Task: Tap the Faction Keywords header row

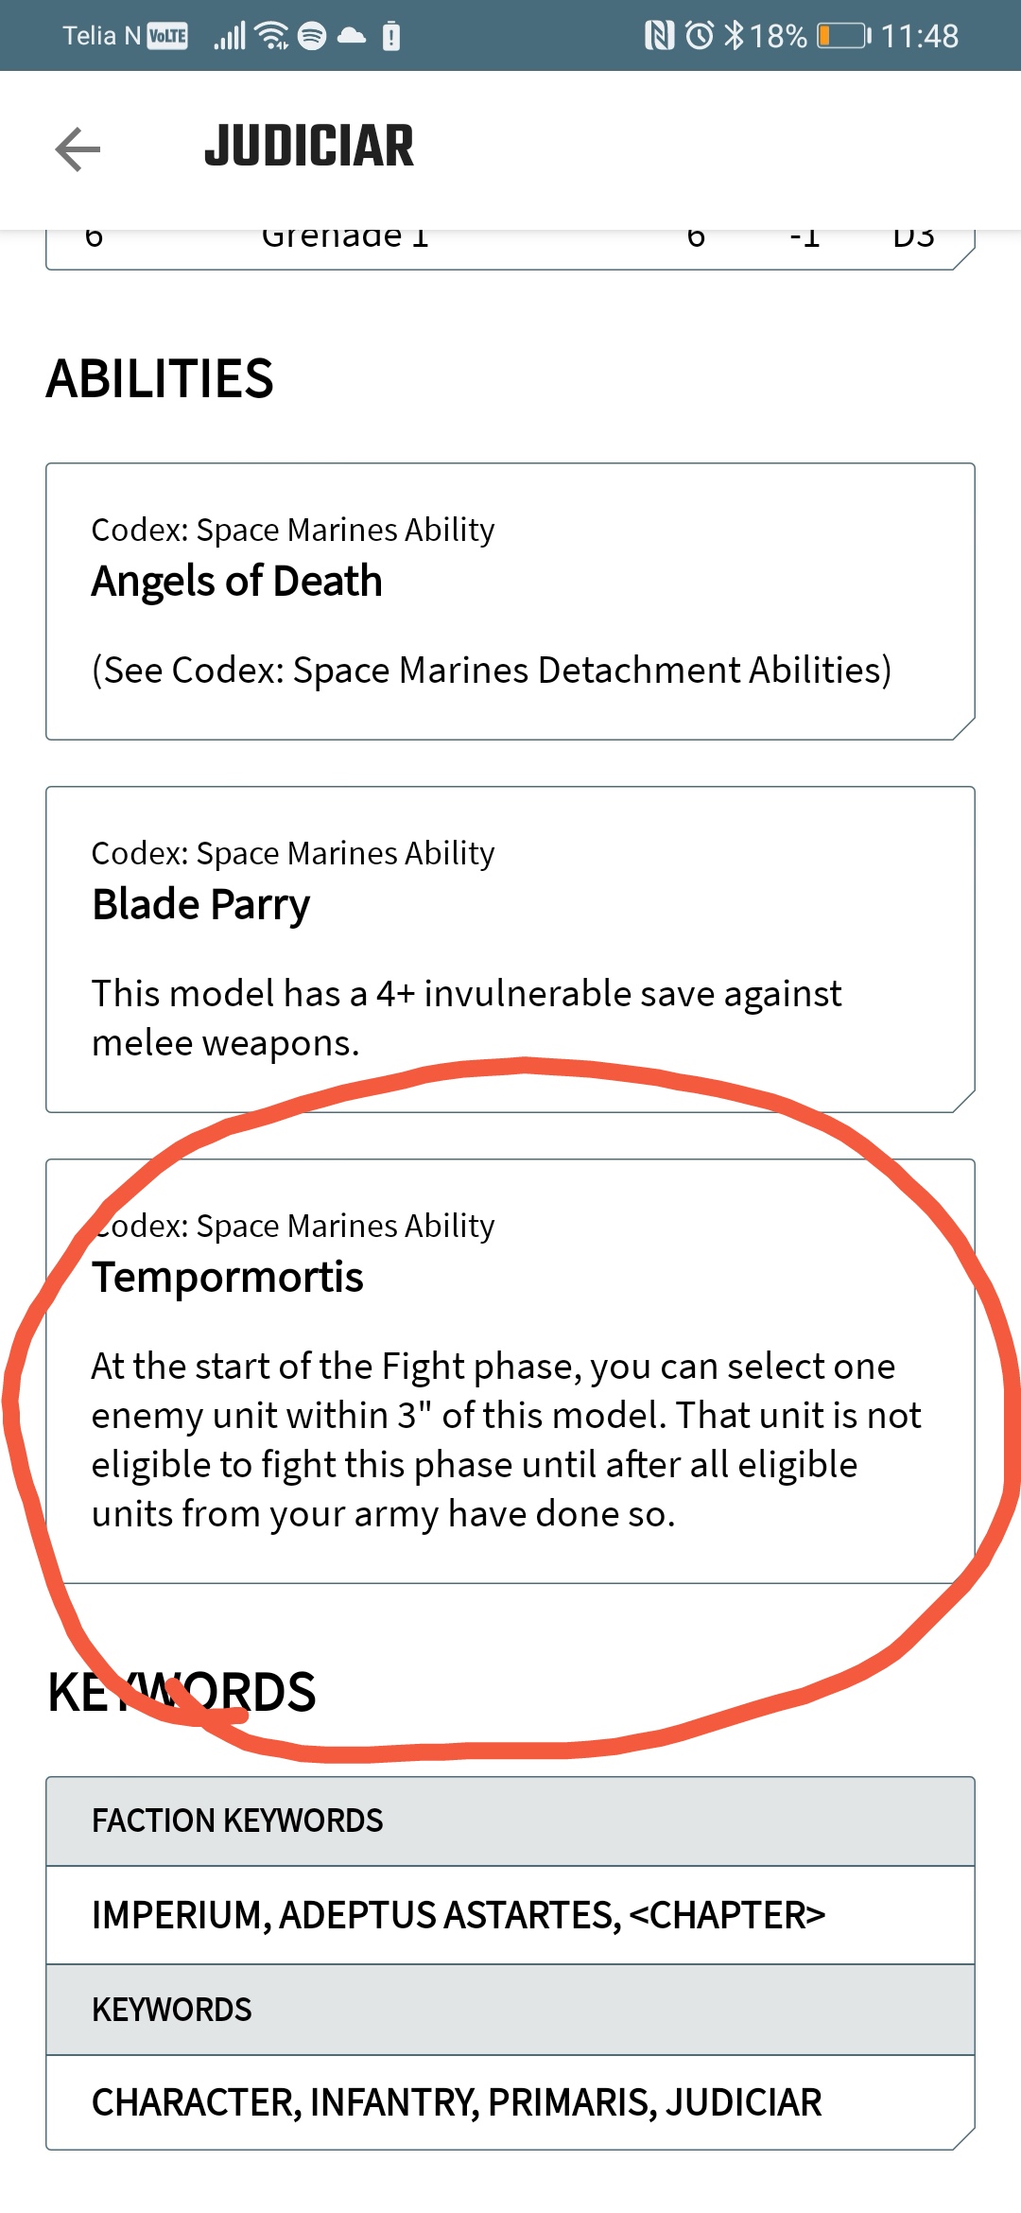Action: pos(510,1821)
